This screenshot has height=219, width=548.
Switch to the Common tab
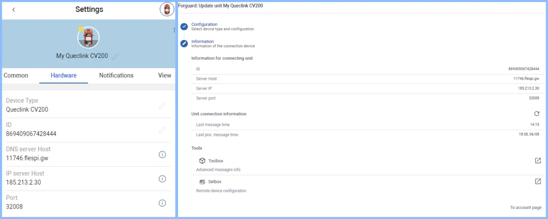pyautogui.click(x=16, y=75)
